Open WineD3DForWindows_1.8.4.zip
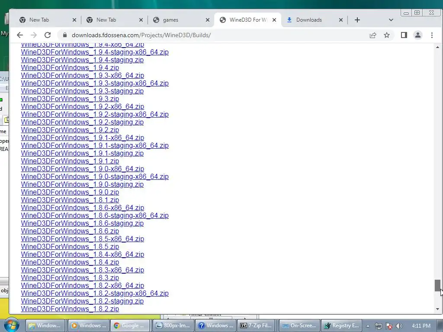Image resolution: width=443 pixels, height=332 pixels. point(70,262)
